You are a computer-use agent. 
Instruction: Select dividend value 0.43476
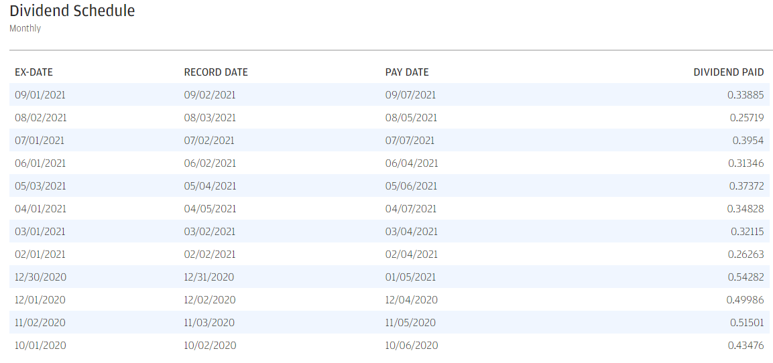click(746, 346)
